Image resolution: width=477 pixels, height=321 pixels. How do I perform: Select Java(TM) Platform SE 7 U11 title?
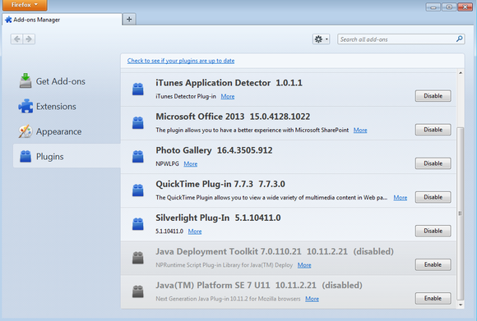(213, 285)
